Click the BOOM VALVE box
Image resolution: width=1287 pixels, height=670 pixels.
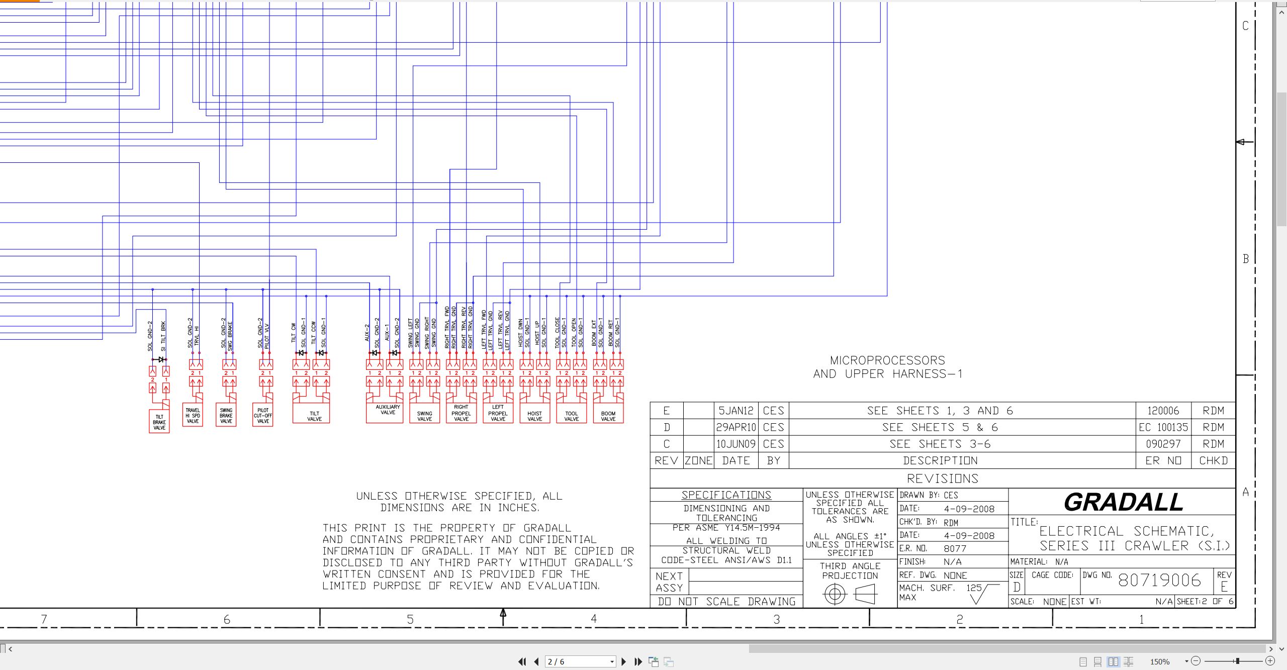coord(608,413)
